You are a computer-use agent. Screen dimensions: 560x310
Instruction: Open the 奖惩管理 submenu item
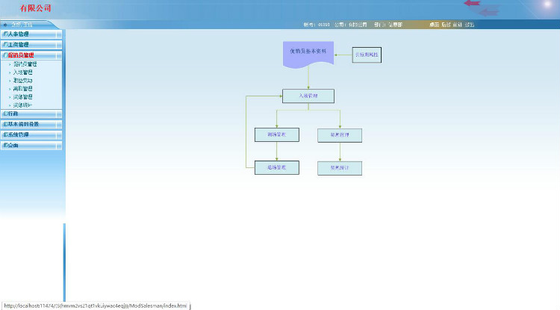click(x=23, y=97)
